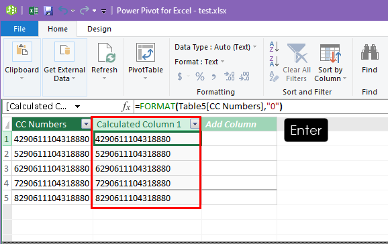388x244 pixels.
Task: Click the fx insert function icon
Action: tap(126, 107)
